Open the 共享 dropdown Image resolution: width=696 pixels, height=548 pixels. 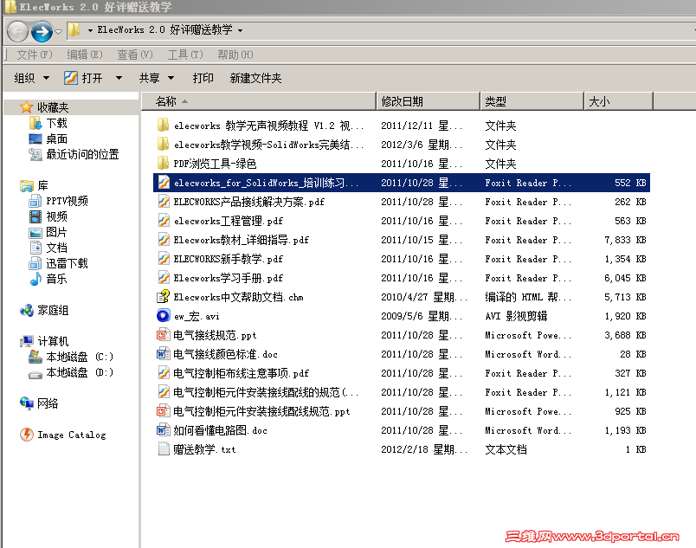pyautogui.click(x=156, y=78)
